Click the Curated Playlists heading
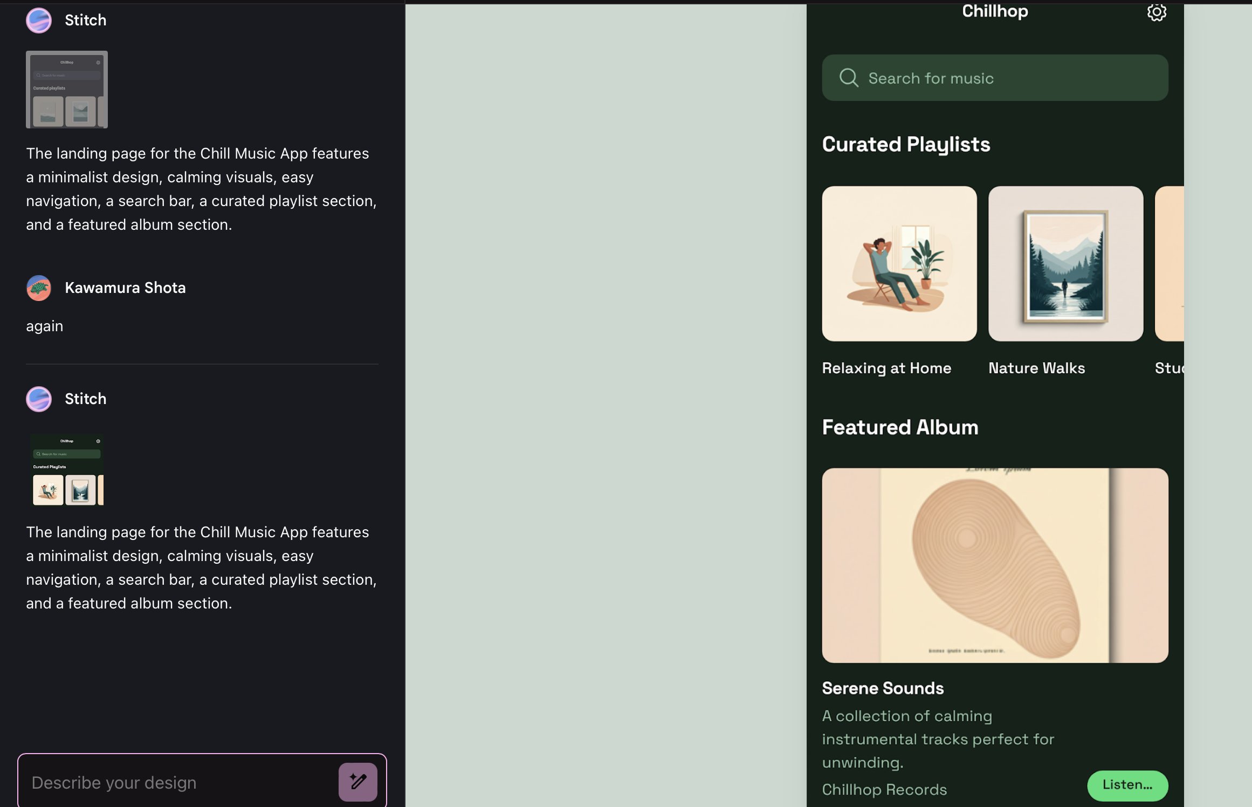Screen dimensions: 1252x807 pyautogui.click(x=906, y=145)
